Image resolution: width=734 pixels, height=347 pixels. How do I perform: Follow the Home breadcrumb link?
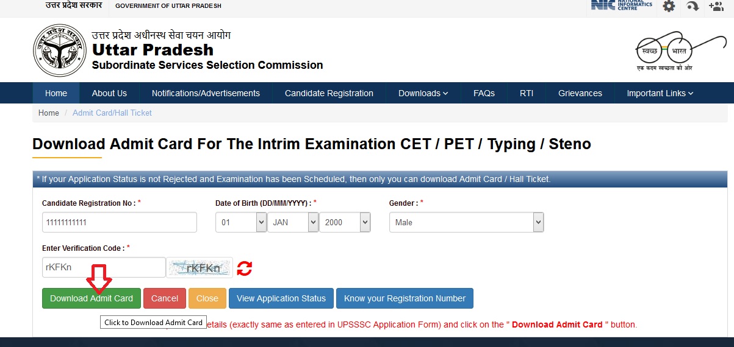point(49,113)
